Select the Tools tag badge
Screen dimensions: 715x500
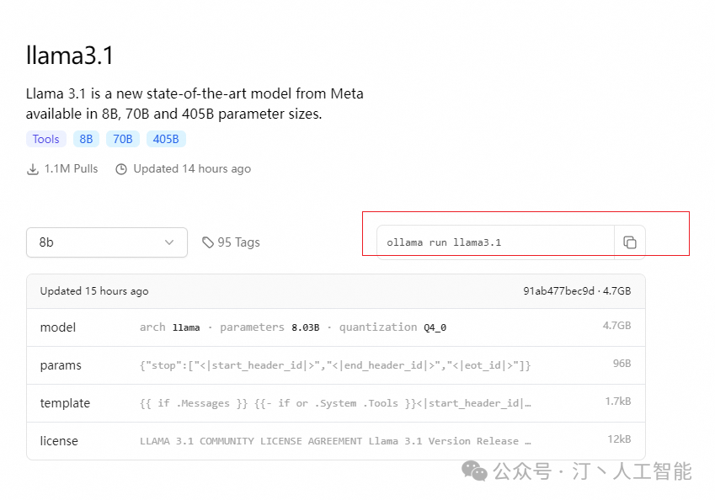(x=45, y=139)
